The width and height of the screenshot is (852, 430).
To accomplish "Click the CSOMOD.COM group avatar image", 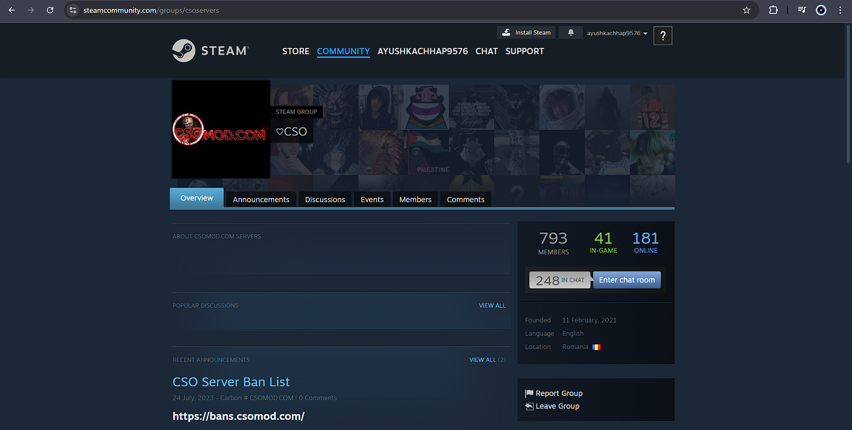I will 220,129.
